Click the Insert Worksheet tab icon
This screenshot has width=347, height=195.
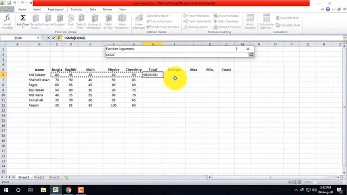click(x=66, y=177)
